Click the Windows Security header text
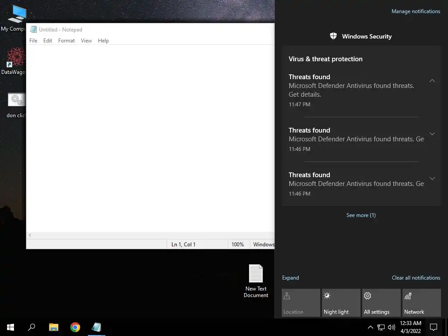 click(x=367, y=36)
